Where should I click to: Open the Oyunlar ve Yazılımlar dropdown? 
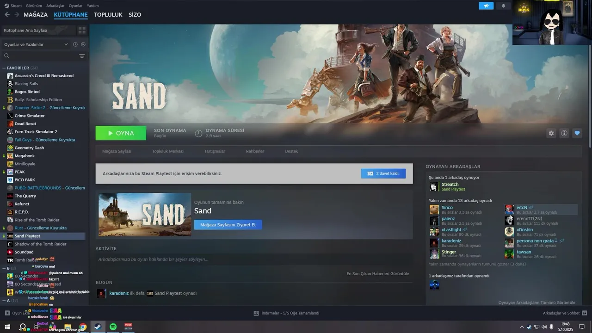(x=36, y=44)
